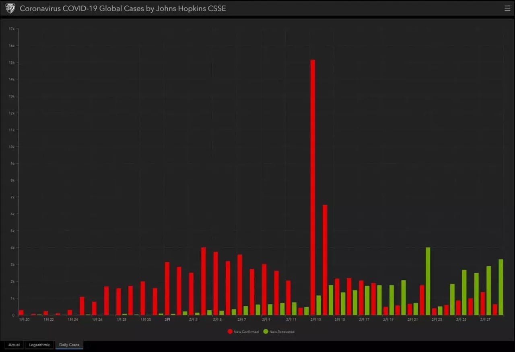Viewport: 515px width, 352px height.
Task: Hide the New Recovered series label
Action: point(282,332)
